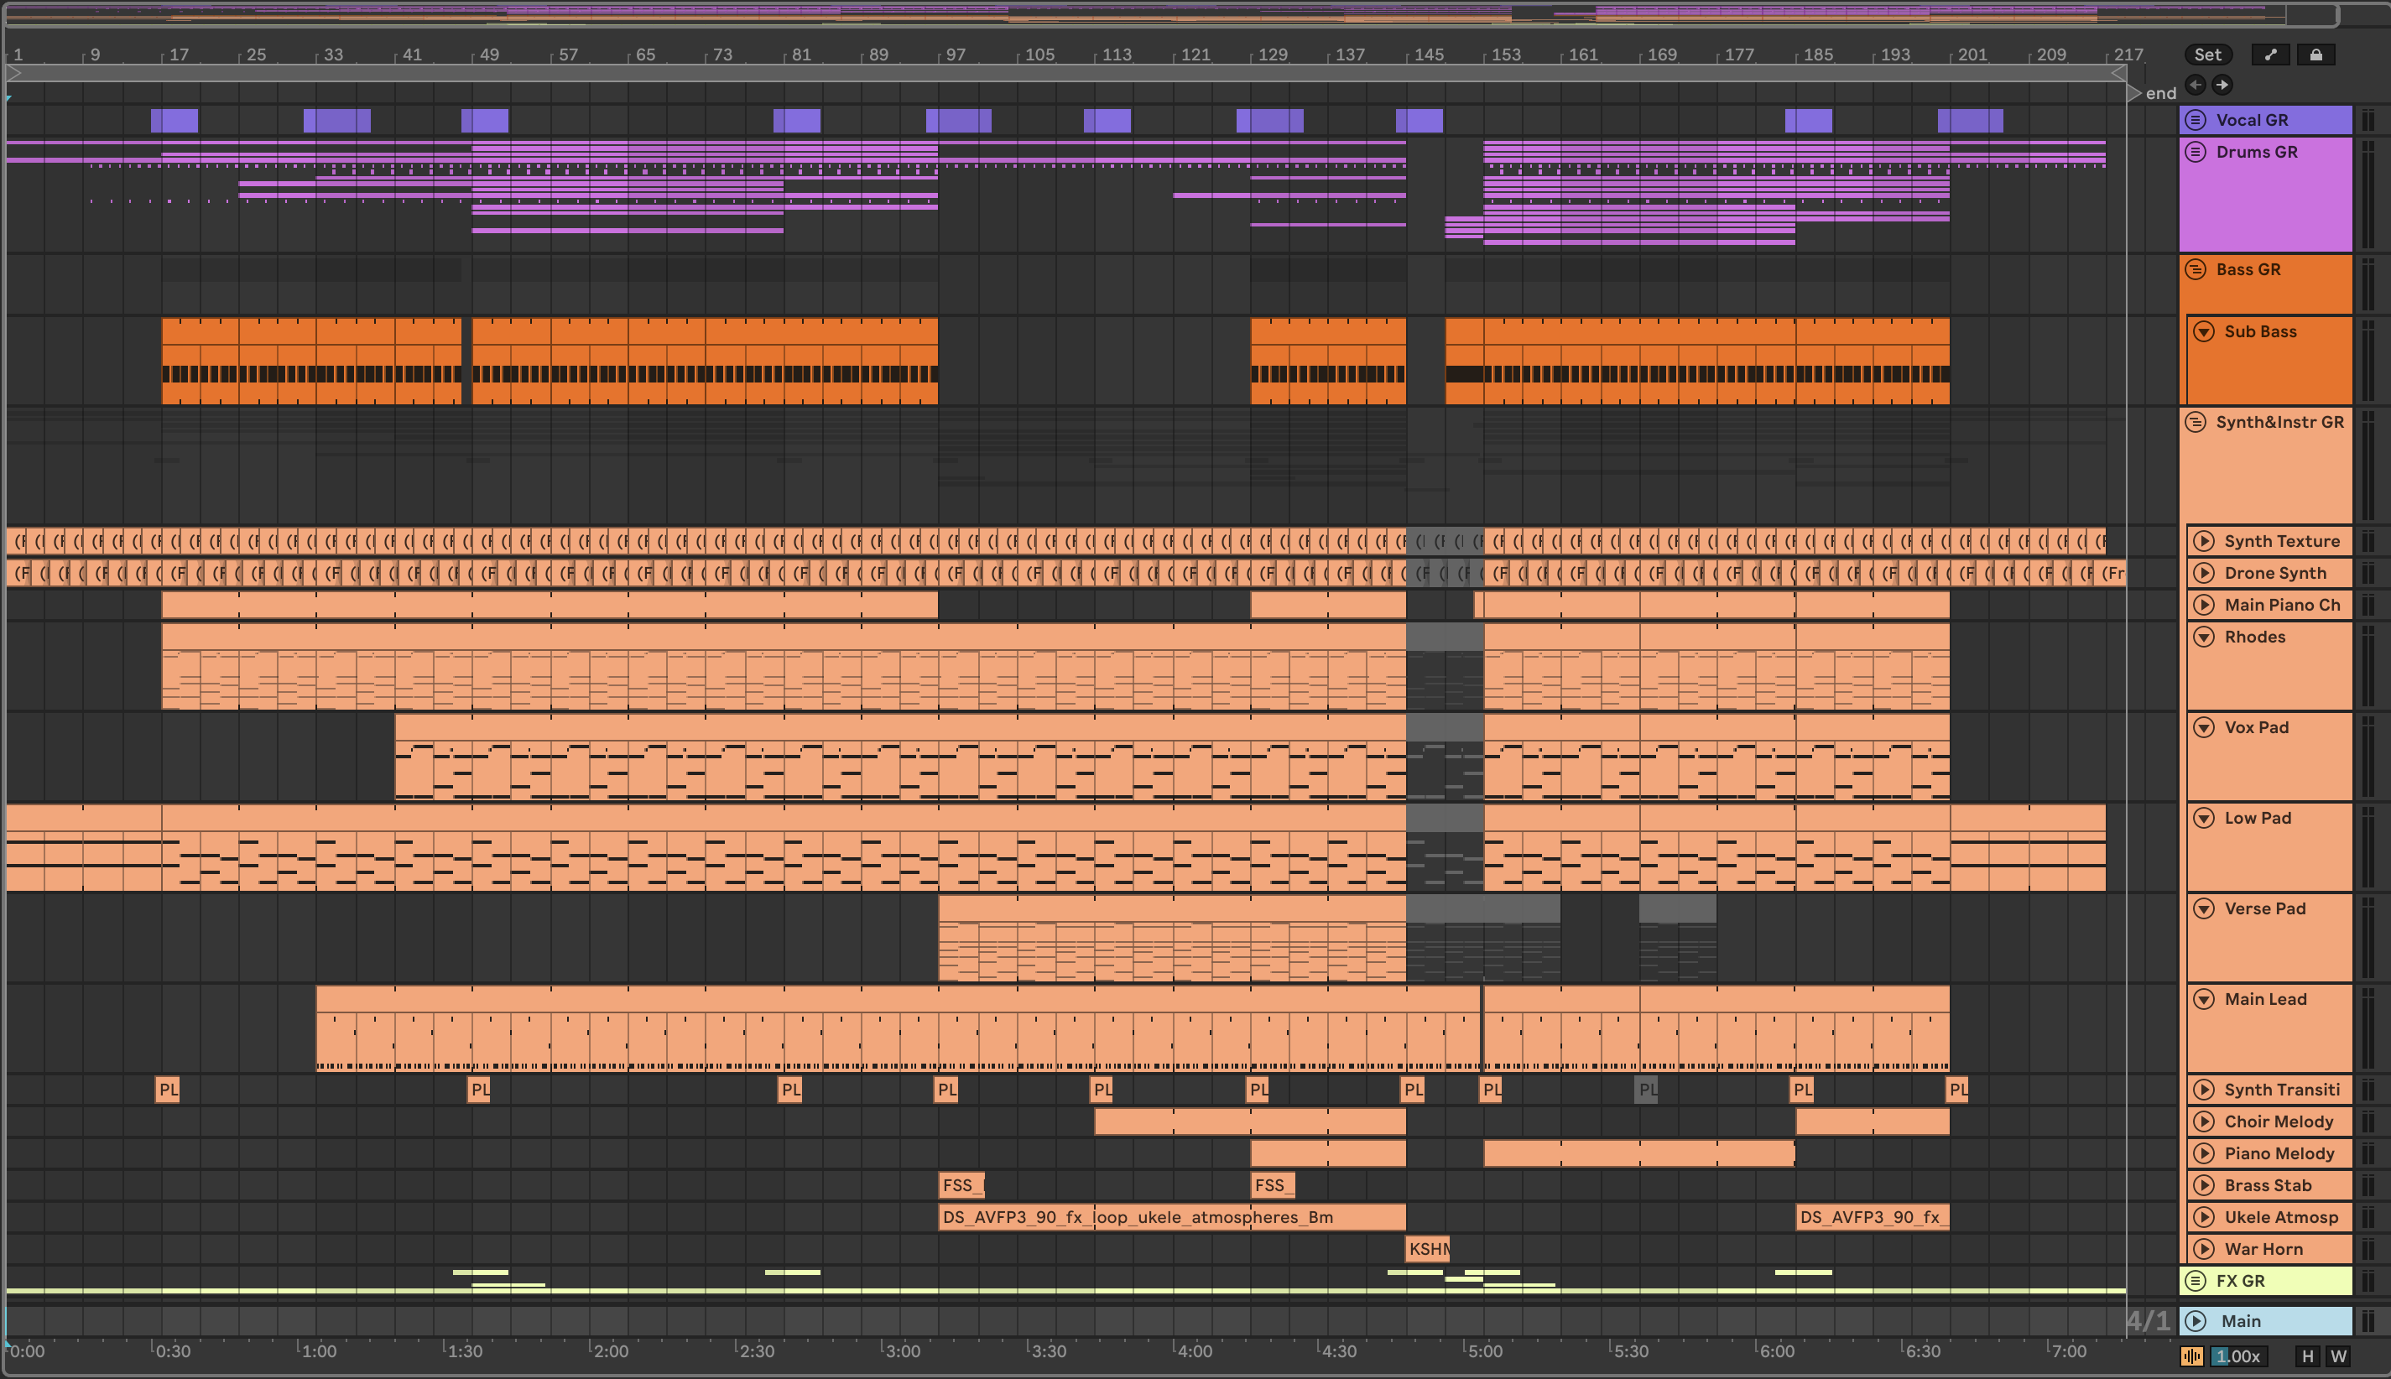
Task: Toggle the lock envelopes icon
Action: click(2315, 55)
